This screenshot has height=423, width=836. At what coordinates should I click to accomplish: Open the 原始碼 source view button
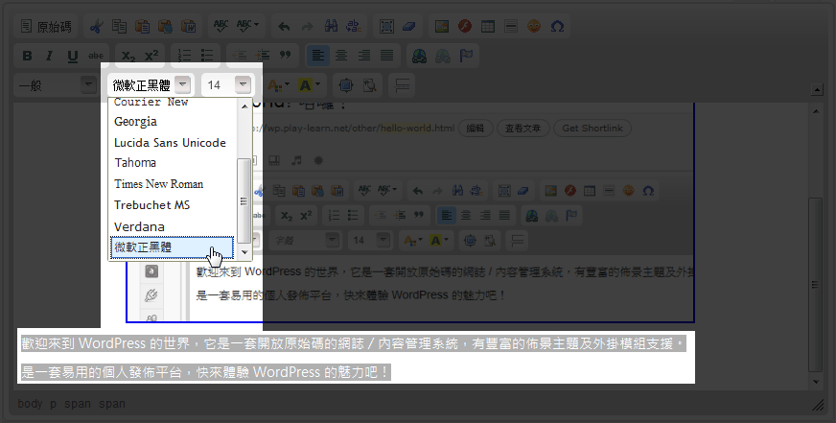pyautogui.click(x=46, y=26)
